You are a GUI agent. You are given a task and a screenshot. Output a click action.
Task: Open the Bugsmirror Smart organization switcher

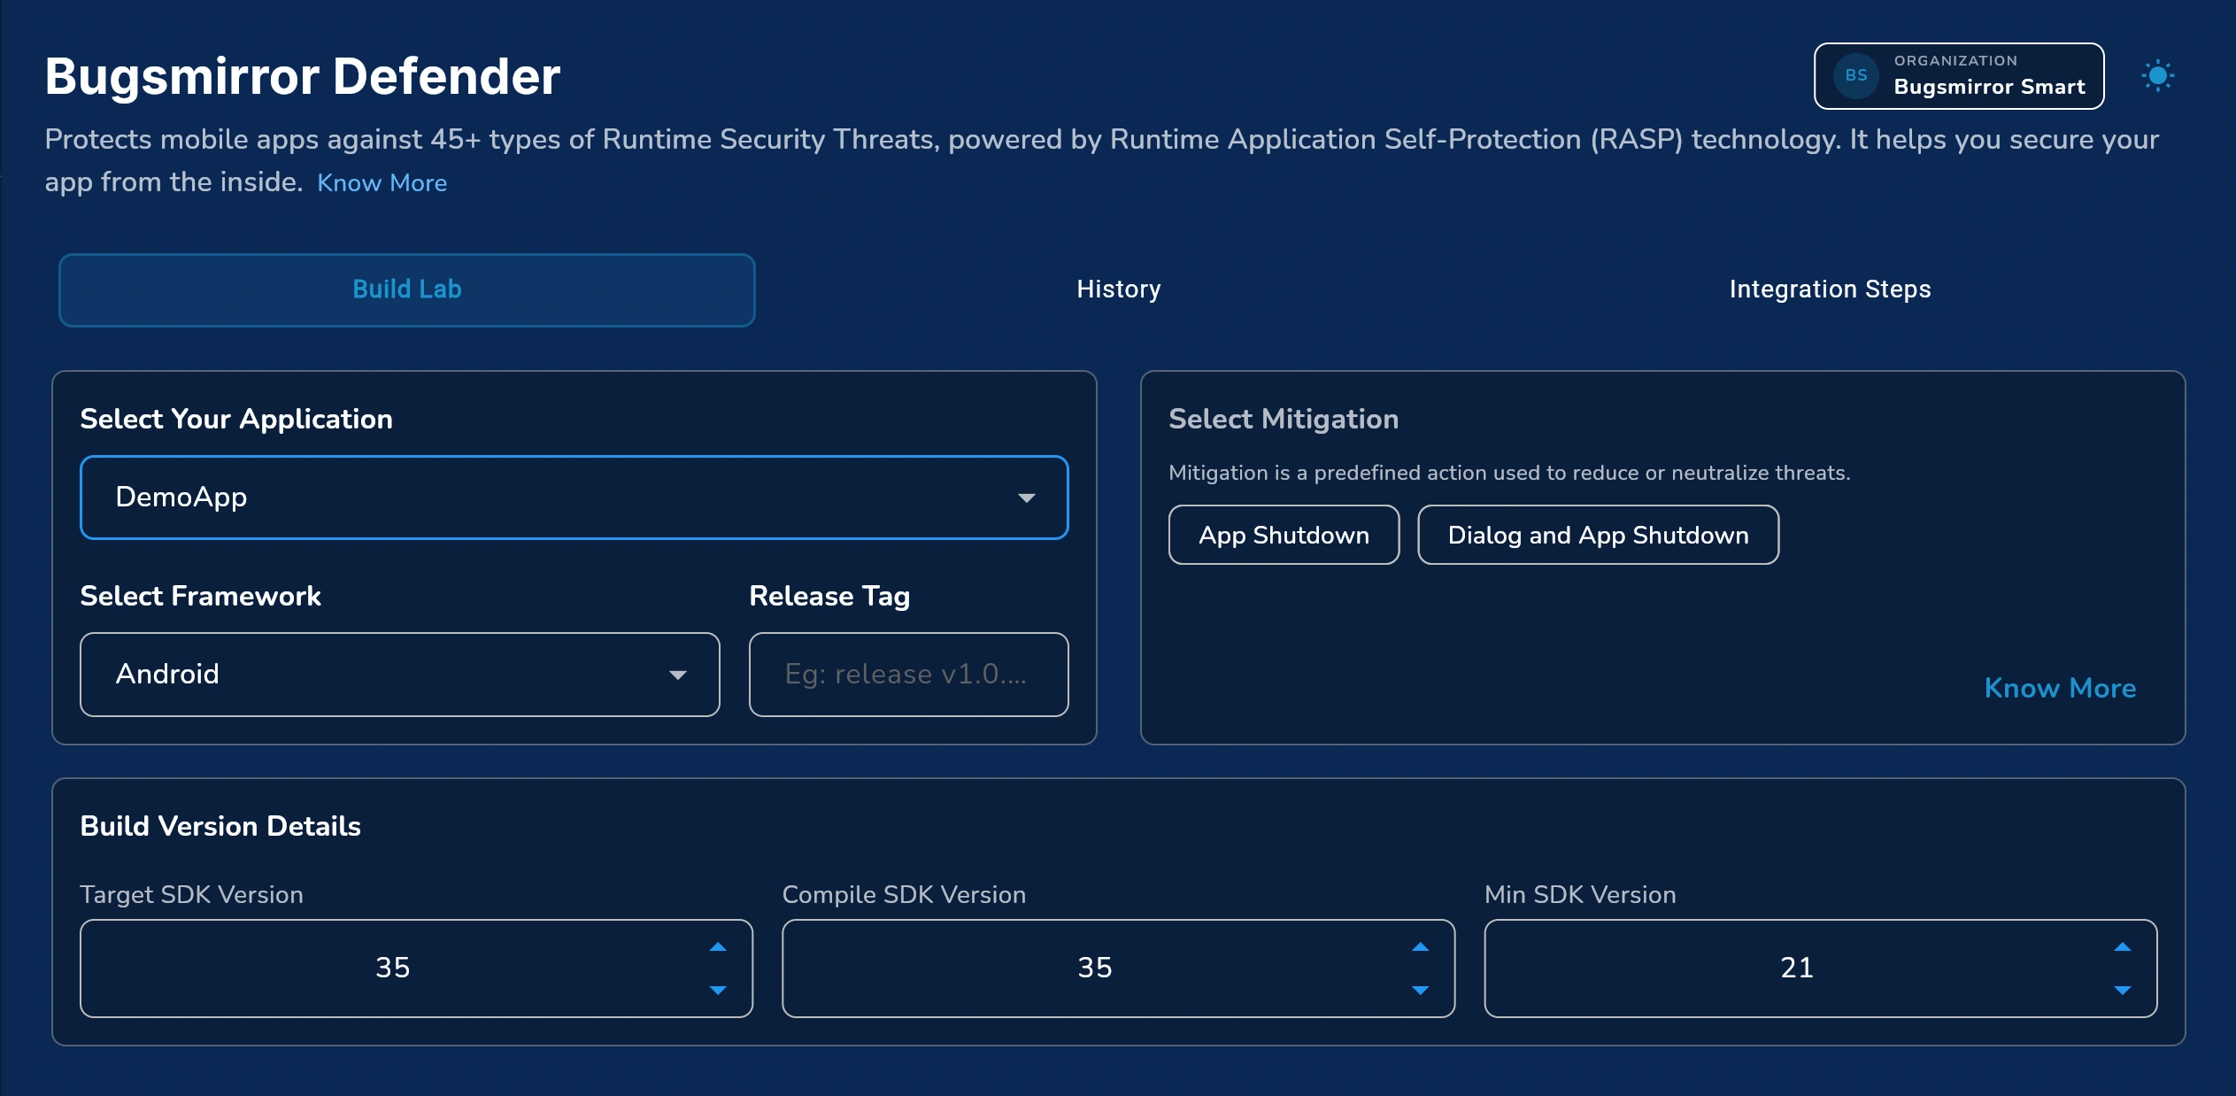point(1958,76)
